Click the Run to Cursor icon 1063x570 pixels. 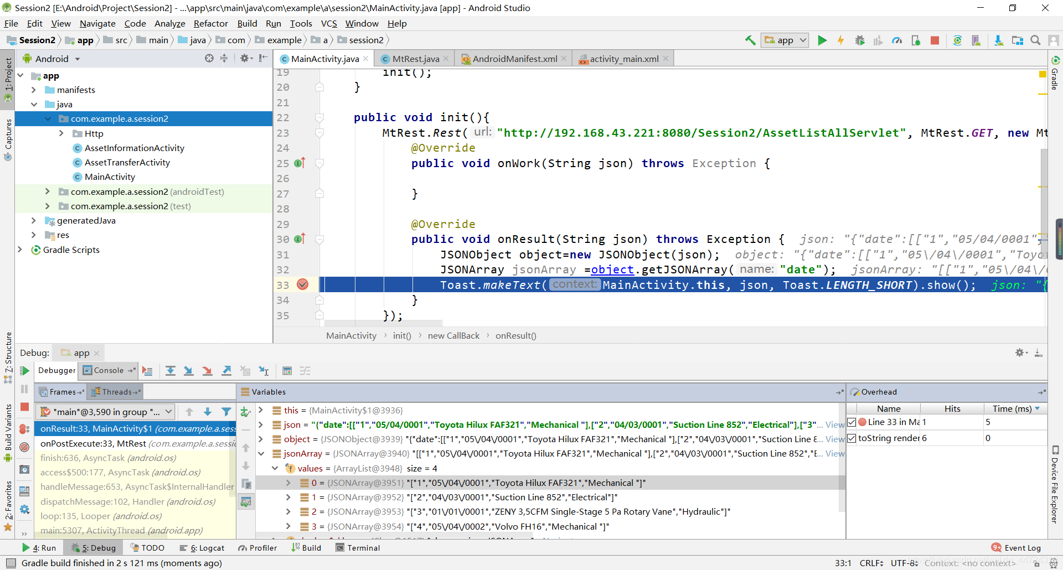(264, 371)
